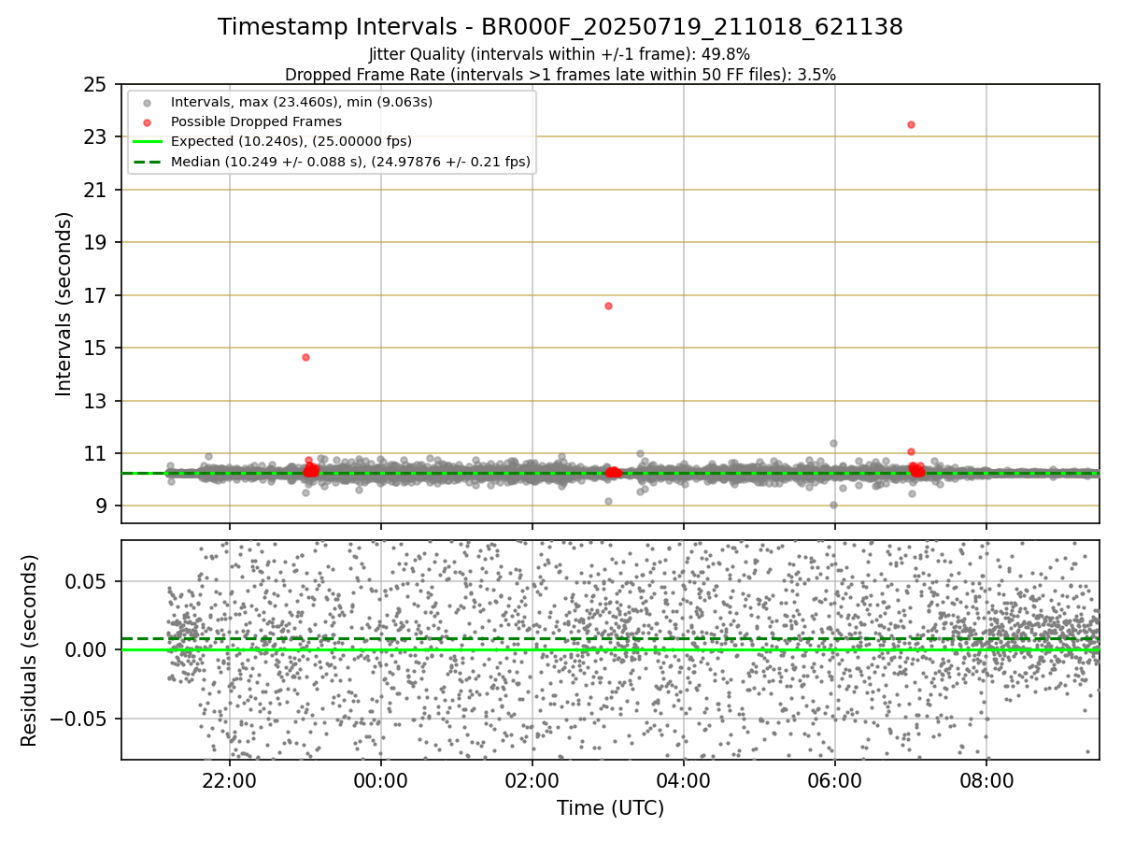
Task: Click the '0.00' tick on the residuals axis
Action: coord(88,650)
